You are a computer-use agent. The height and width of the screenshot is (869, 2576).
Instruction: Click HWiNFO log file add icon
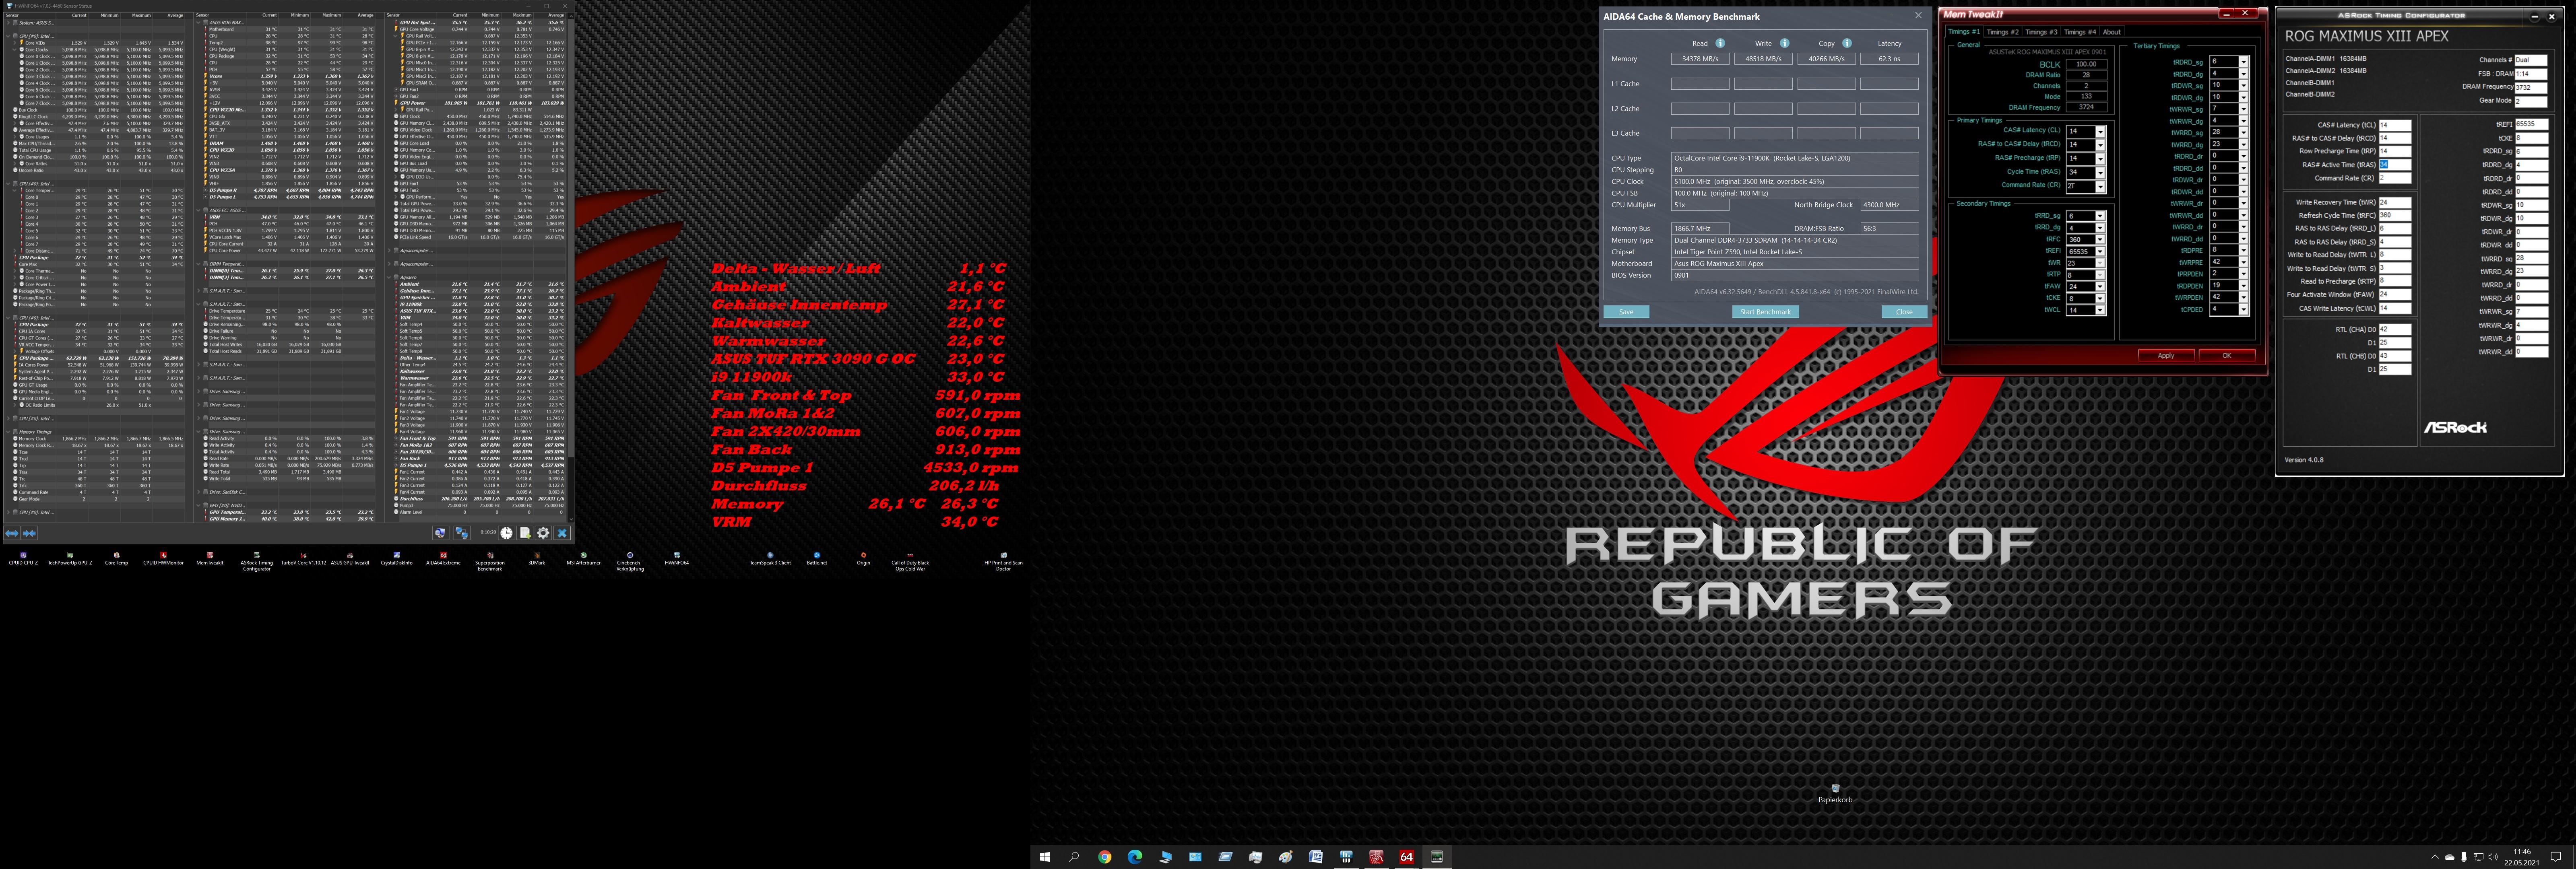pyautogui.click(x=525, y=533)
